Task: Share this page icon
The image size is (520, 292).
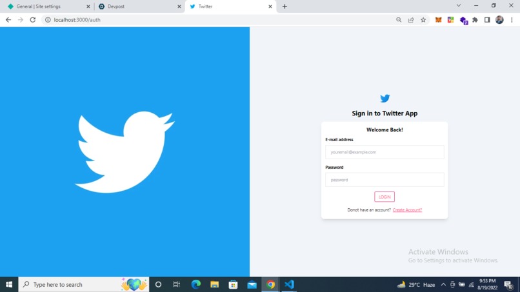Action: point(411,20)
